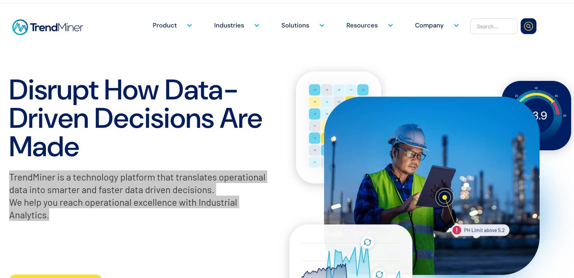Expand the Solutions menu chevron
Image resolution: width=574 pixels, height=278 pixels.
click(322, 26)
